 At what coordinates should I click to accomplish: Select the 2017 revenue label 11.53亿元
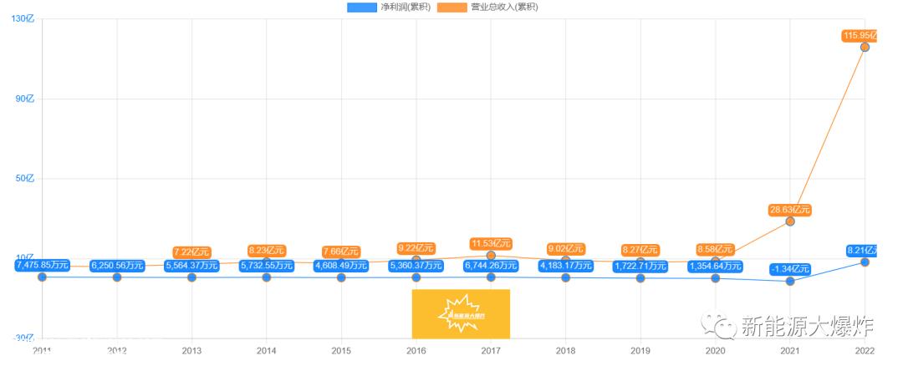(x=491, y=243)
